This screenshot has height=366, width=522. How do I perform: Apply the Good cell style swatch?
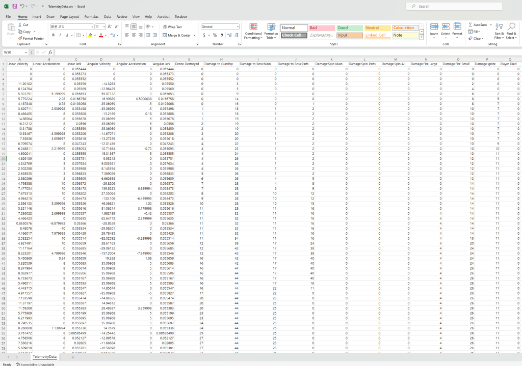point(349,28)
